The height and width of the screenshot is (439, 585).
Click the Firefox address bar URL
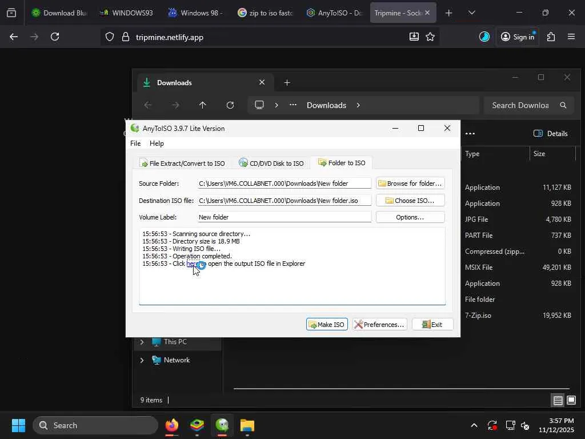169,37
